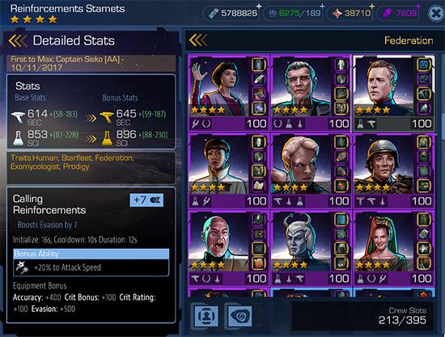Toggle the eye visibility filter button
445x337 pixels.
tap(239, 315)
